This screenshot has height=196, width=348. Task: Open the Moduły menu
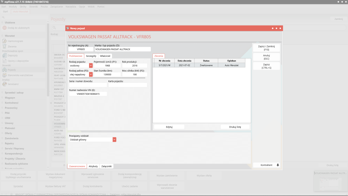click(x=13, y=7)
